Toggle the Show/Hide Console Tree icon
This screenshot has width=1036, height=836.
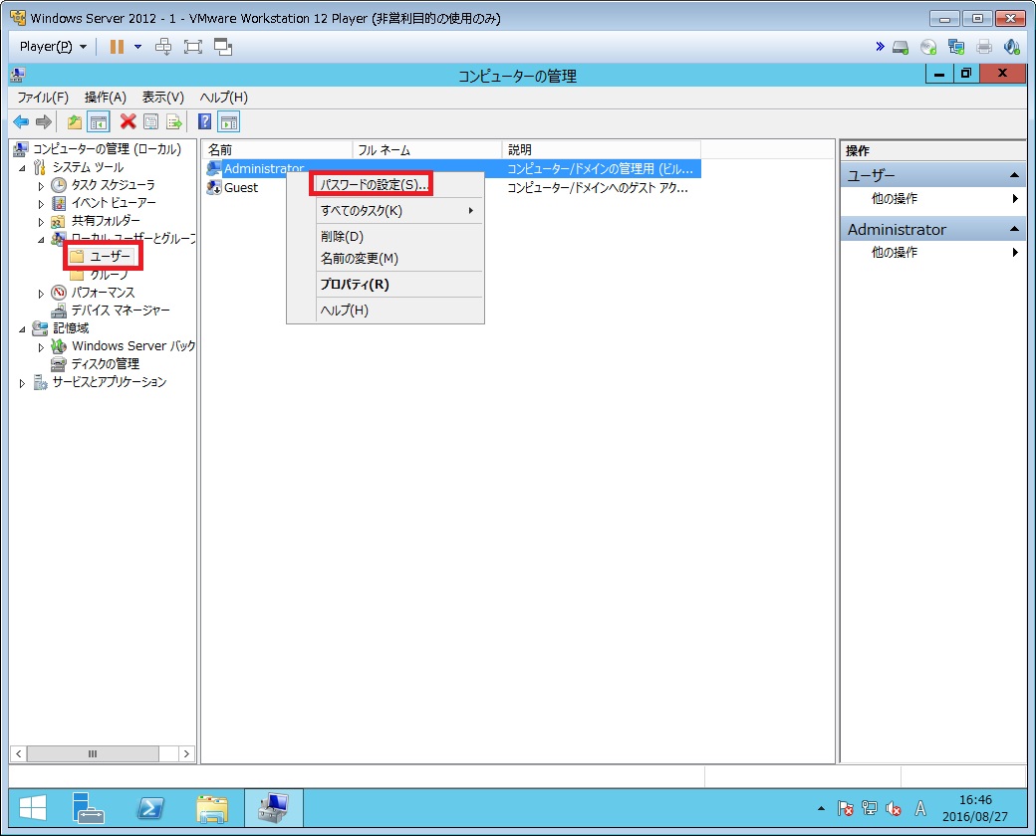(99, 122)
